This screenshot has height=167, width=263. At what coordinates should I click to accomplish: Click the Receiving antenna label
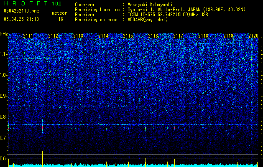(x=96, y=20)
